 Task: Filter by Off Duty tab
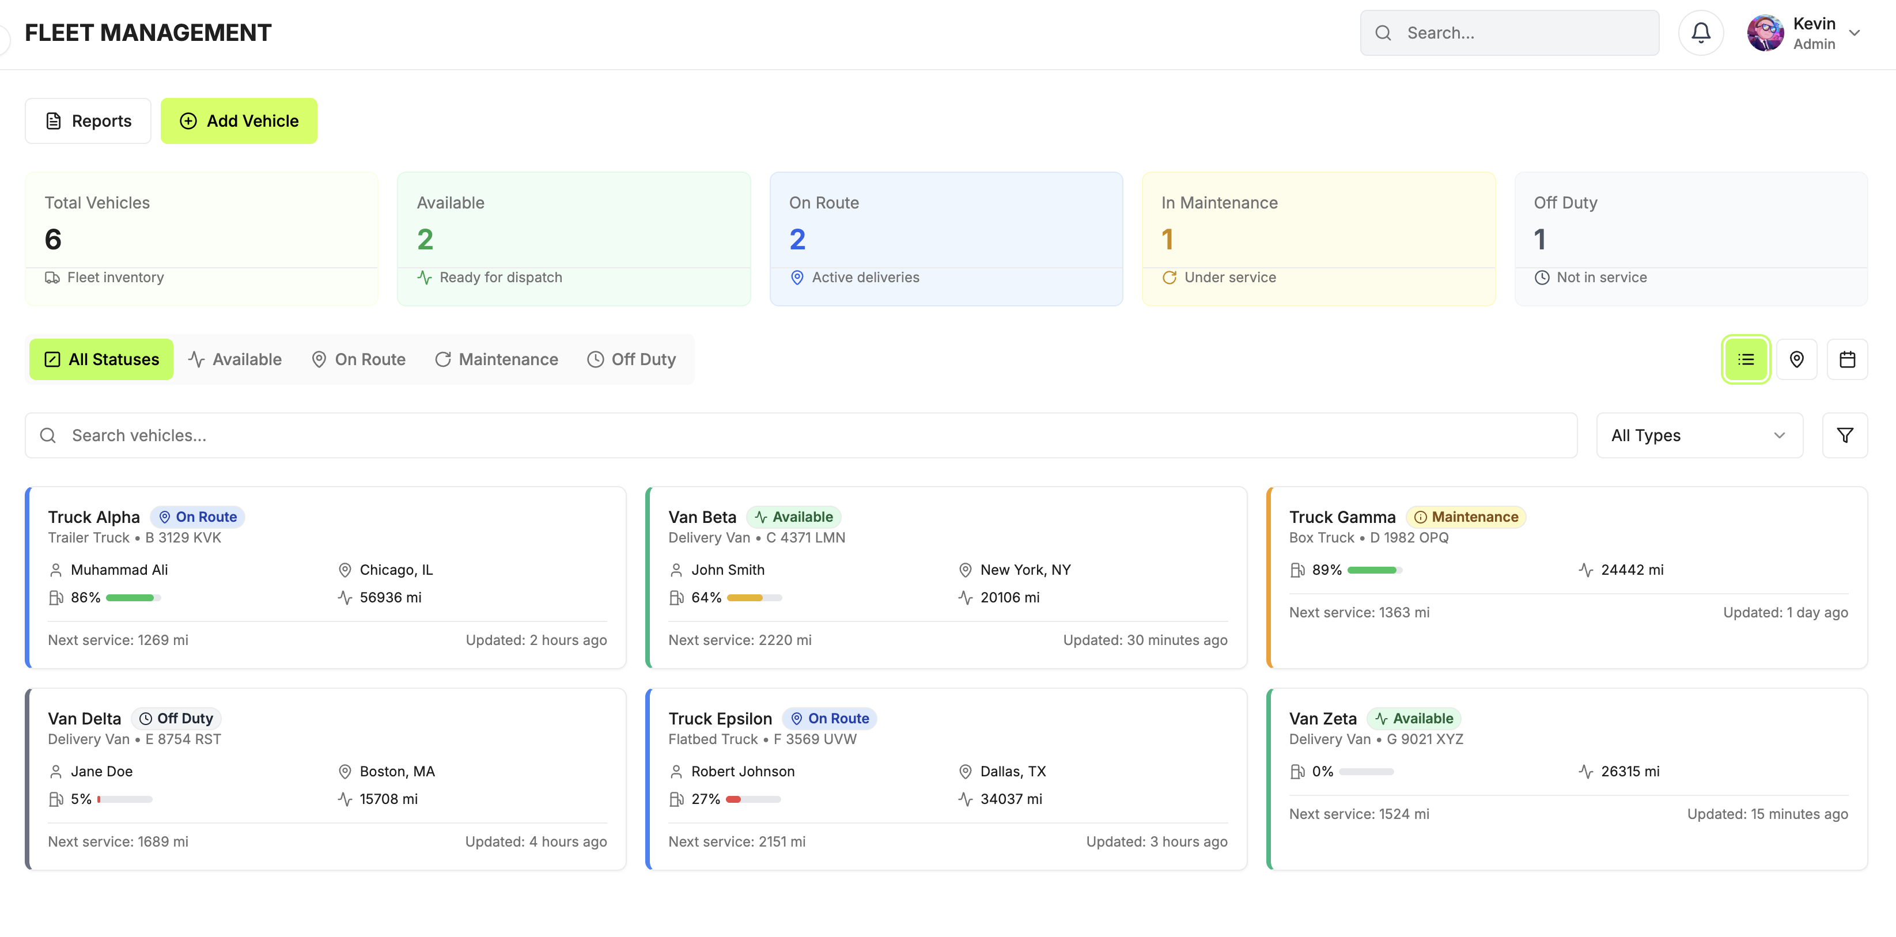pos(631,359)
